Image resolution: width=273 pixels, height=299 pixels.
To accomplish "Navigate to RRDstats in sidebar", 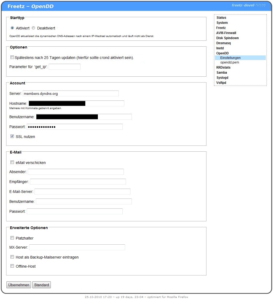I will tap(223, 68).
